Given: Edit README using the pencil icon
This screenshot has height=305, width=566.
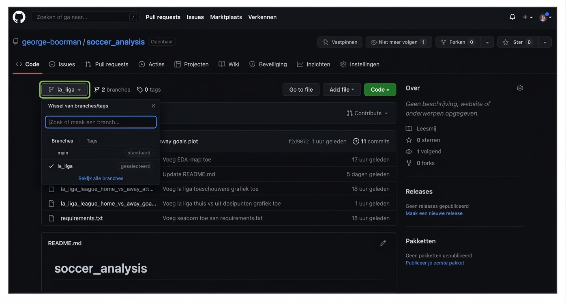Looking at the screenshot, I should tap(382, 243).
